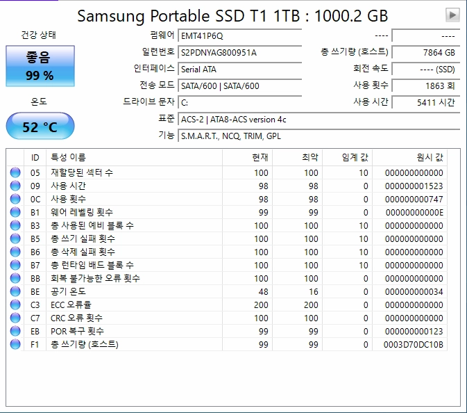
Task: Select the serial number S2PDNYAG800951A field
Action: [x=240, y=53]
